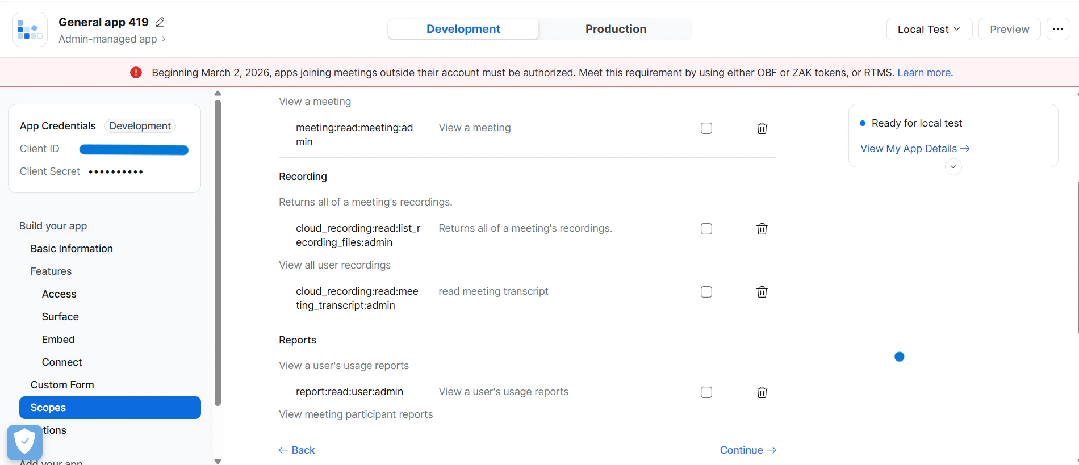Click the shield badge icon
Screen dimensions: 1079x465
click(x=24, y=442)
